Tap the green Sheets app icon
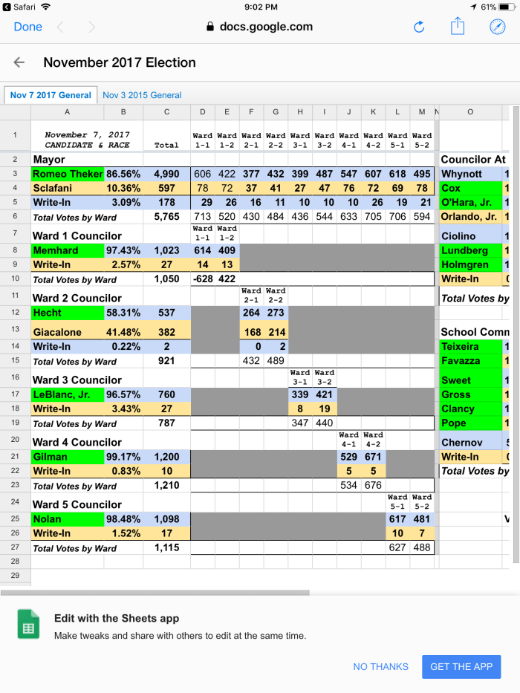Image resolution: width=520 pixels, height=693 pixels. tap(28, 624)
